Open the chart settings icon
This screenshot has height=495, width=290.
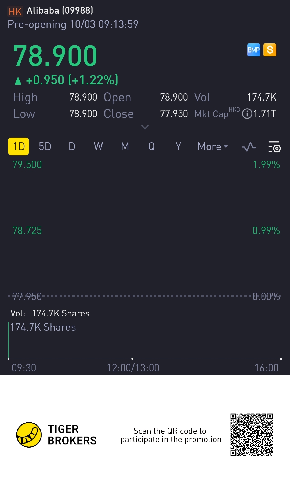[274, 147]
